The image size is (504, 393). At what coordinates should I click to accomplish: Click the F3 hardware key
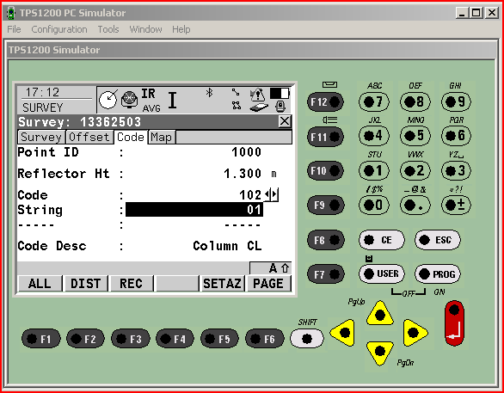click(131, 339)
